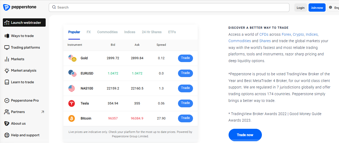Open the Forex link
The width and height of the screenshot is (339, 143).
[286, 34]
